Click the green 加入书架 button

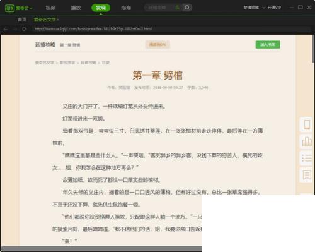tap(268, 45)
